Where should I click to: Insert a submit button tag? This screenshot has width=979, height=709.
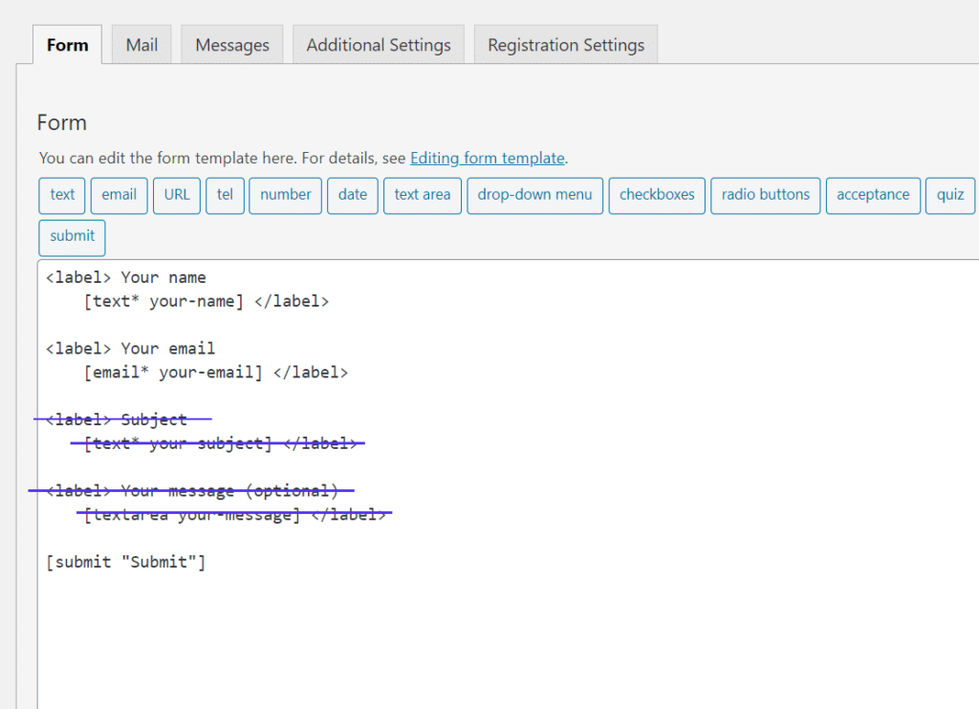pyautogui.click(x=73, y=237)
